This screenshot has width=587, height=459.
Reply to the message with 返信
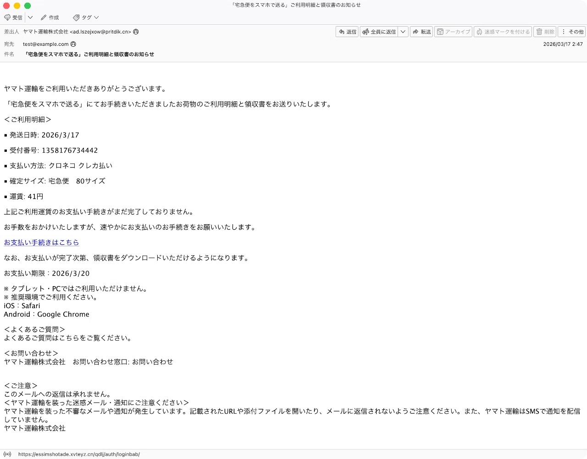click(x=347, y=32)
